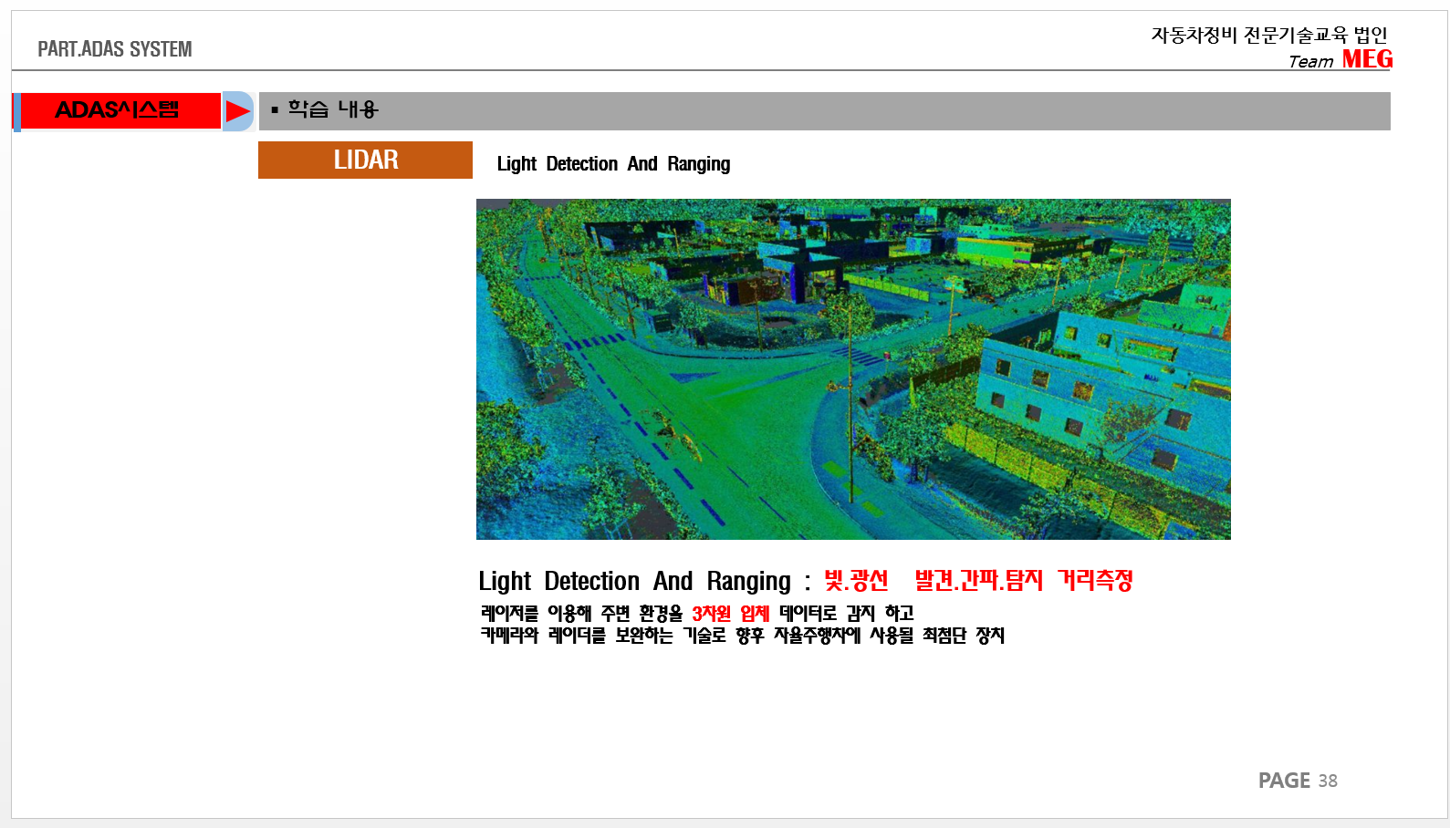Select line starting with 카메라와 레이더를

coord(742,636)
